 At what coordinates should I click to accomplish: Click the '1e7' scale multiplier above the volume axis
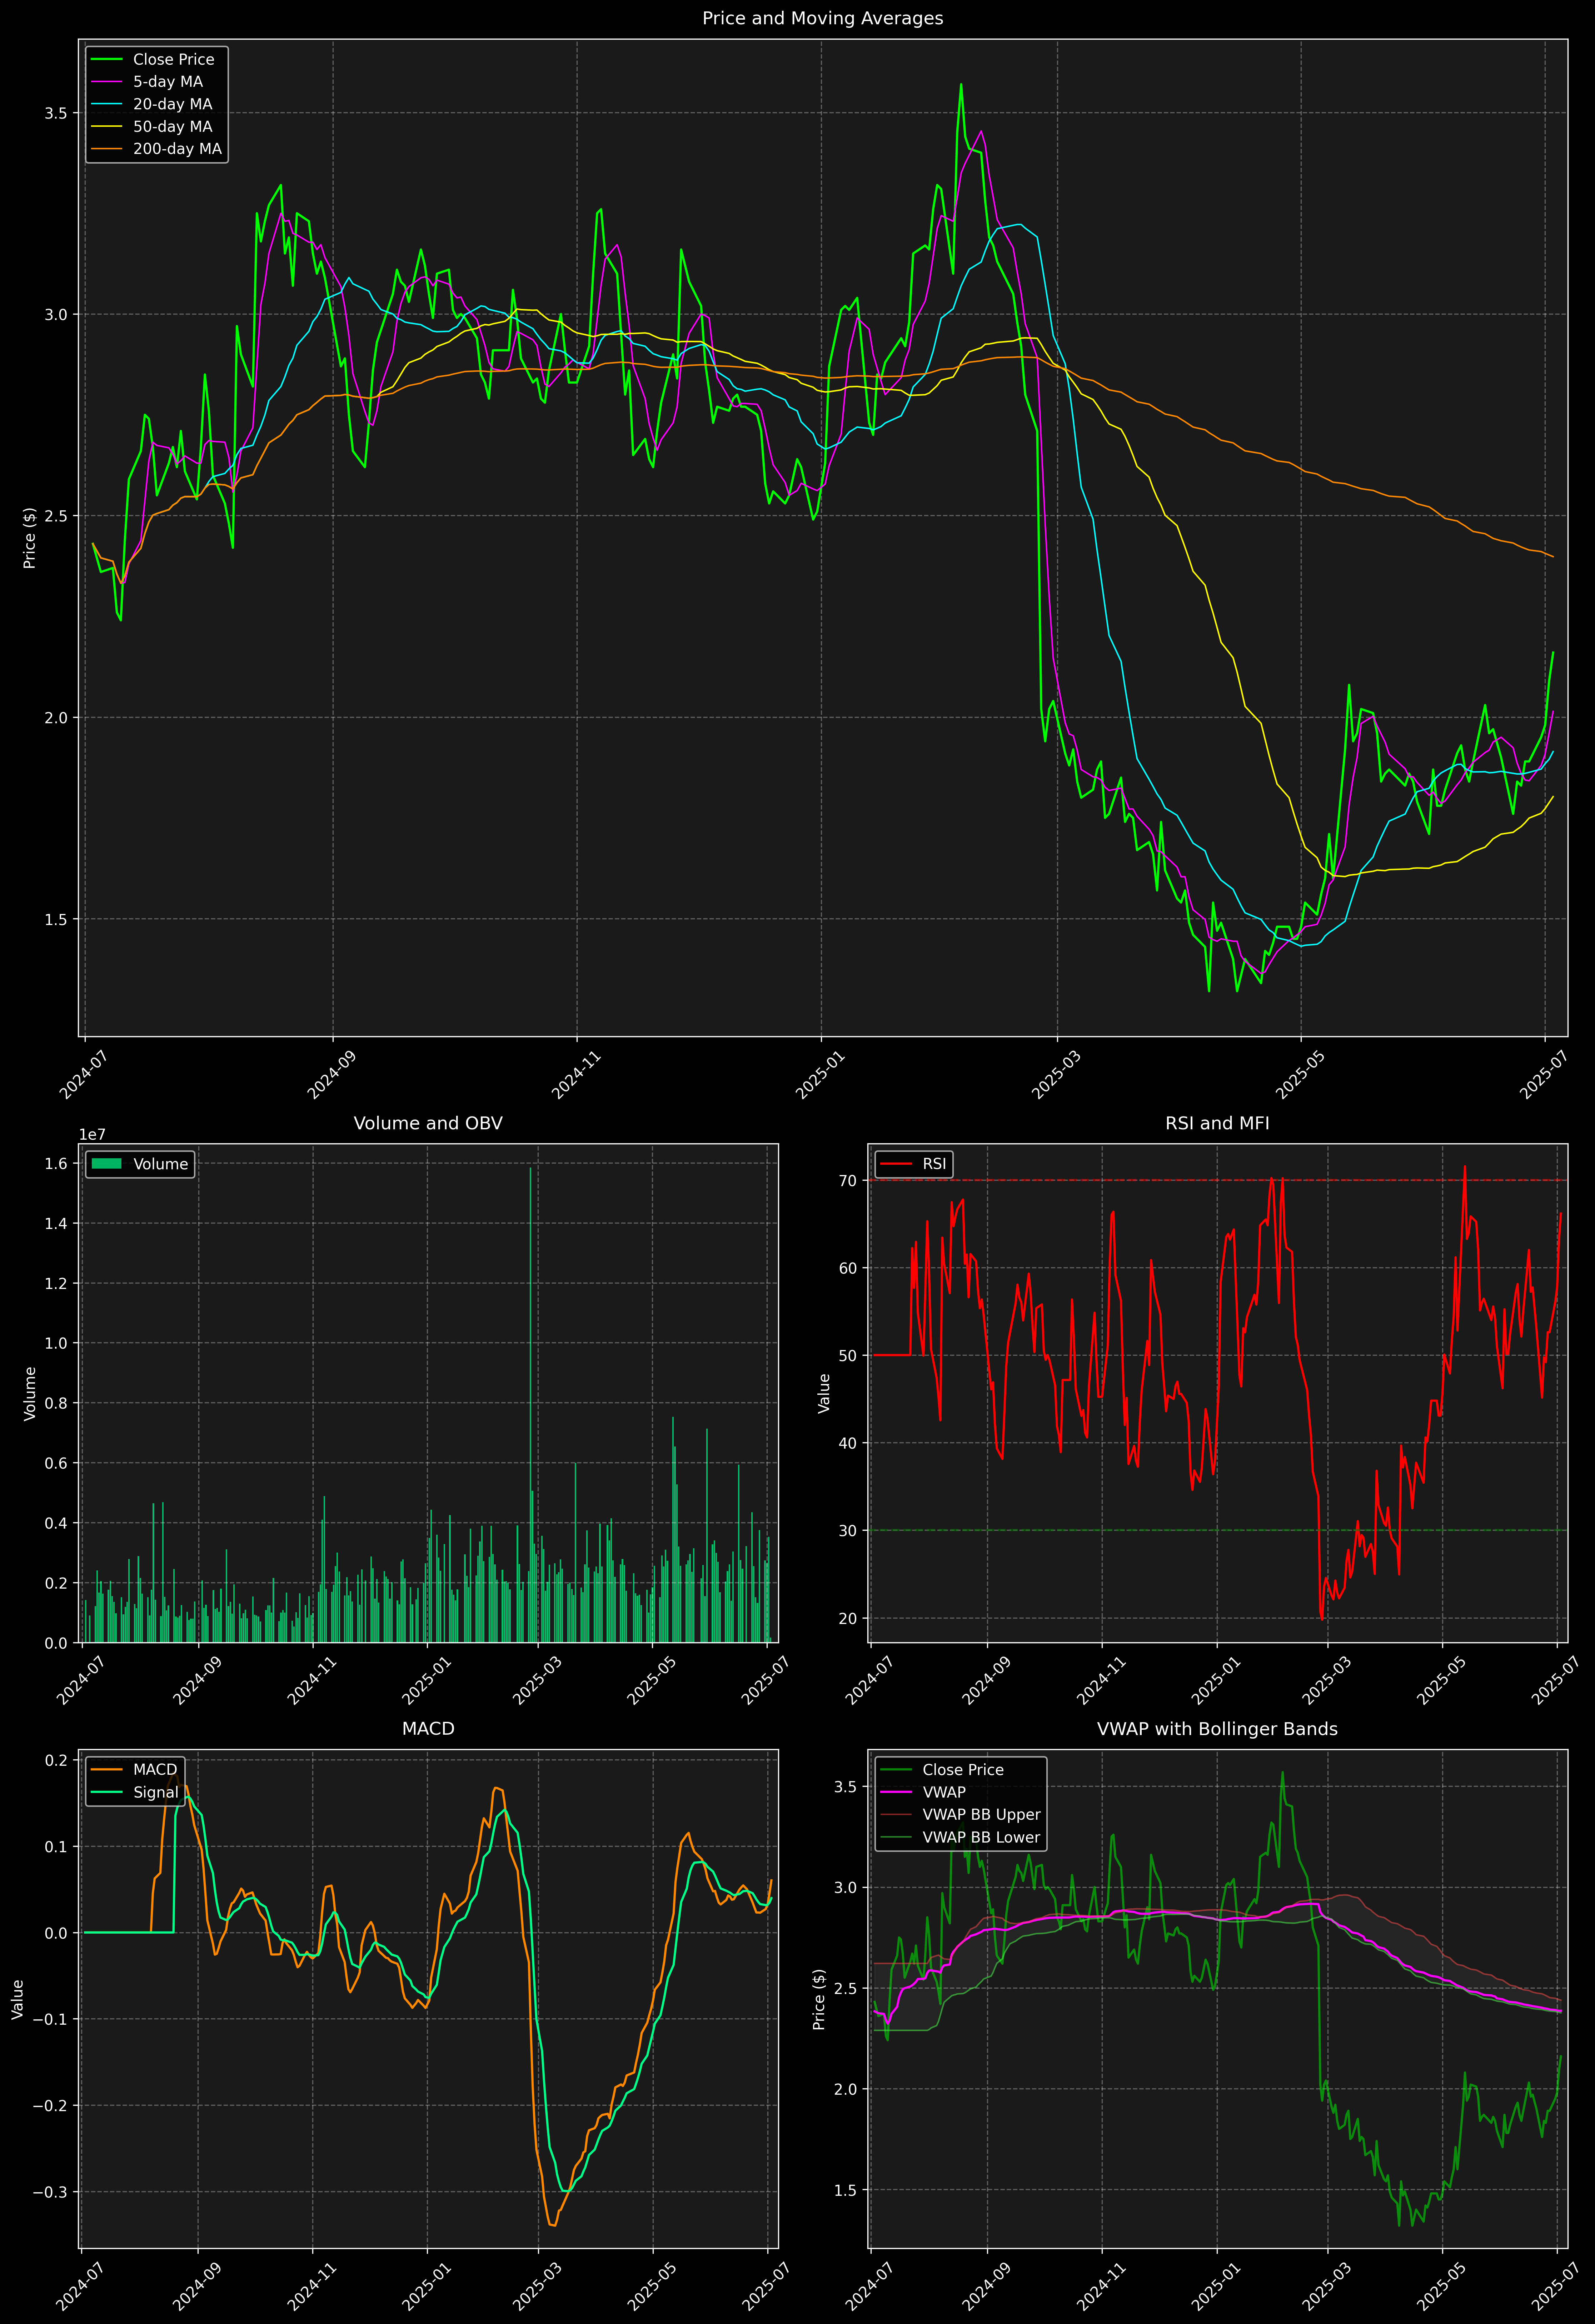tap(92, 1135)
